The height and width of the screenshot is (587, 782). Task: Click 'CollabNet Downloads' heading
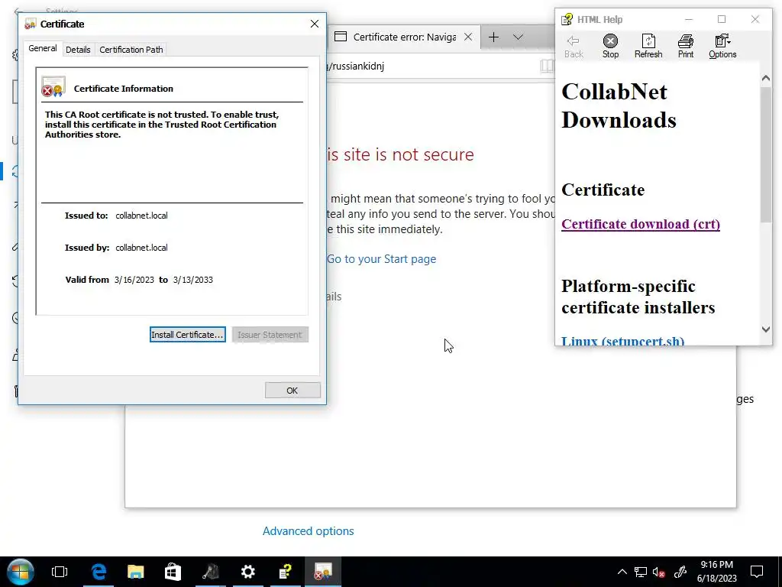pos(619,105)
